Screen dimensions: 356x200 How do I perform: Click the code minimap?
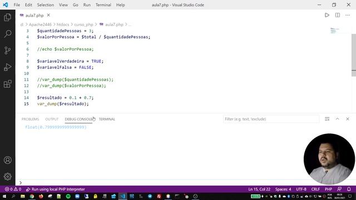click(x=335, y=31)
